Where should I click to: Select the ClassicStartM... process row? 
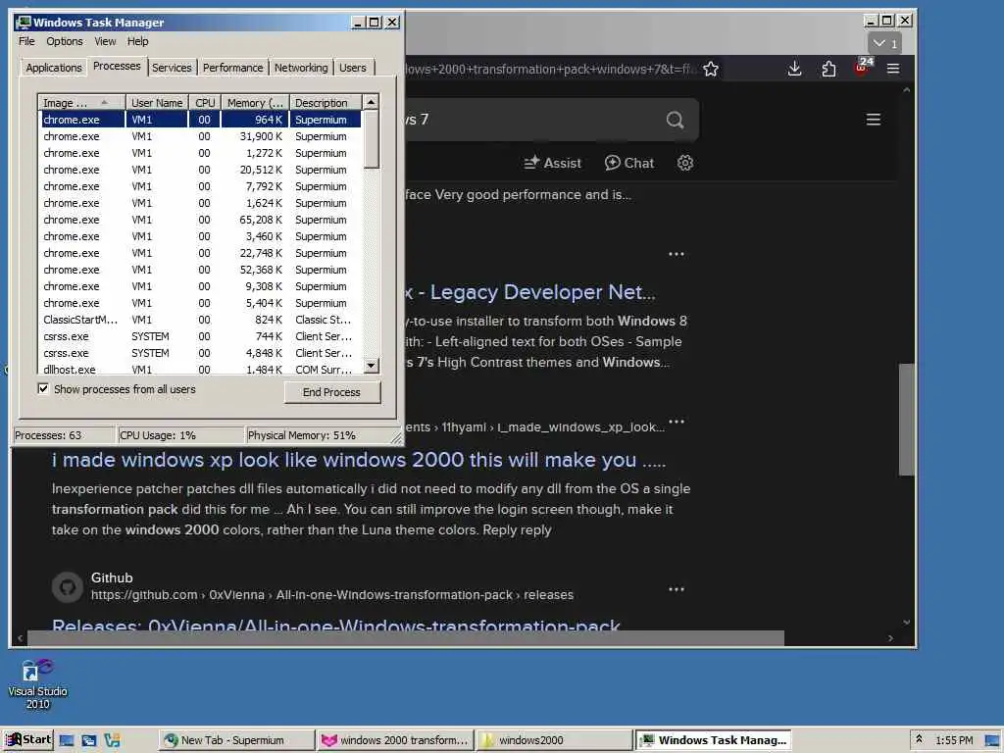201,320
